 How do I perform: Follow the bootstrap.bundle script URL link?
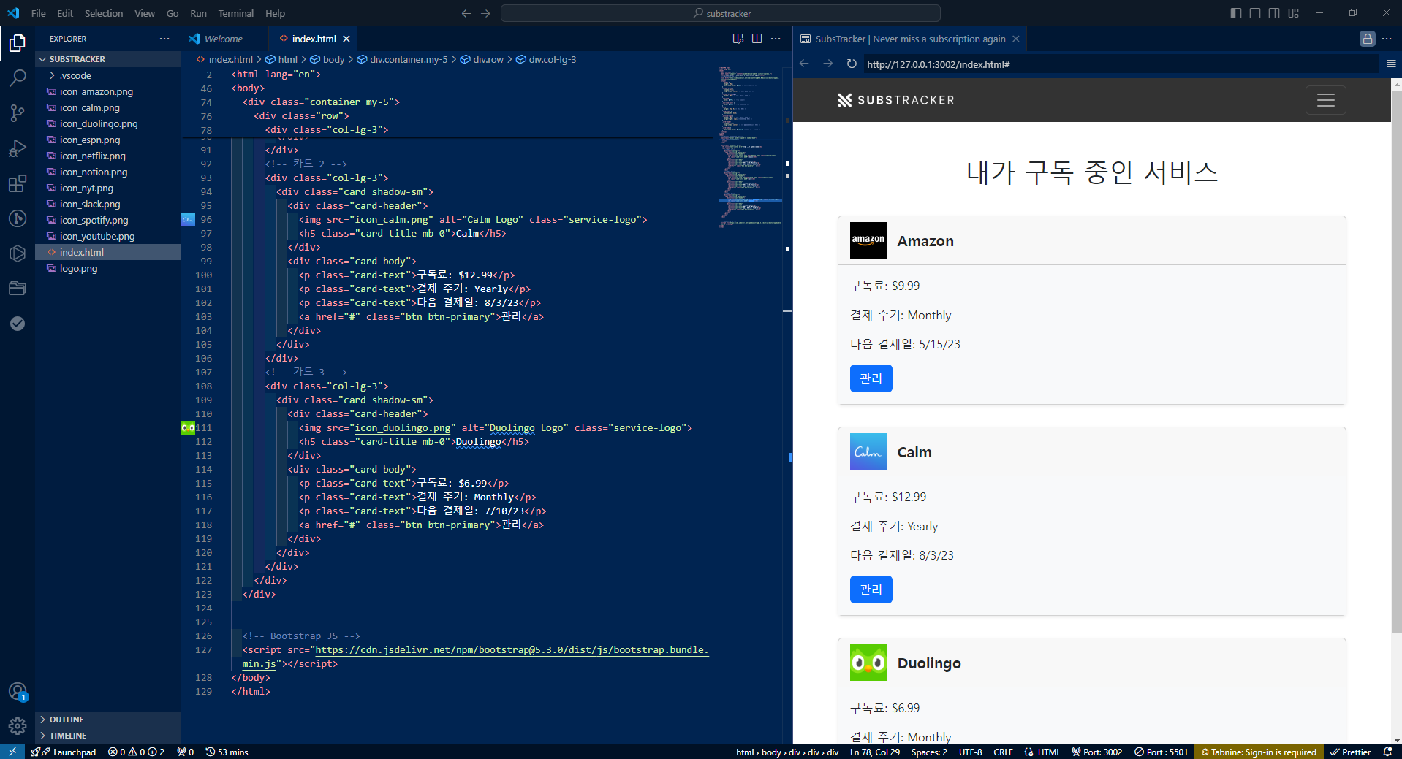(x=512, y=650)
